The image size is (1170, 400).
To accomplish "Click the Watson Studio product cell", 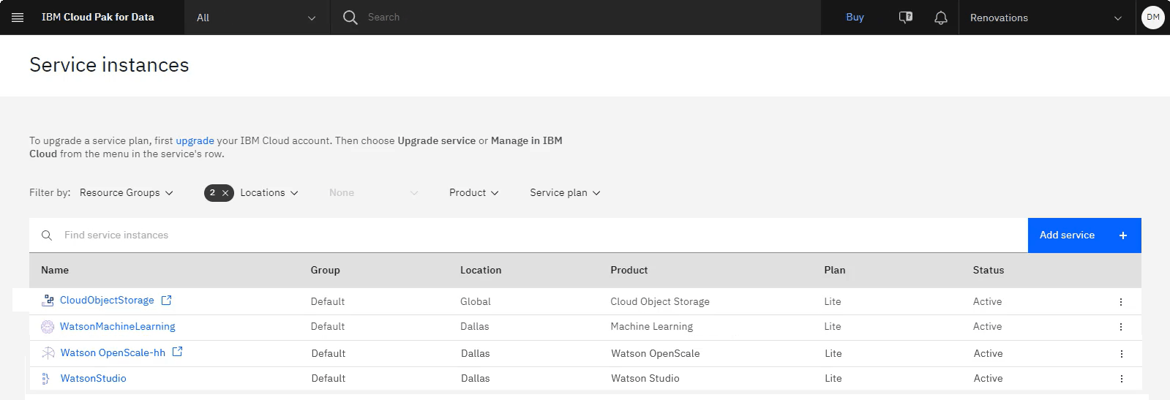I will [645, 379].
